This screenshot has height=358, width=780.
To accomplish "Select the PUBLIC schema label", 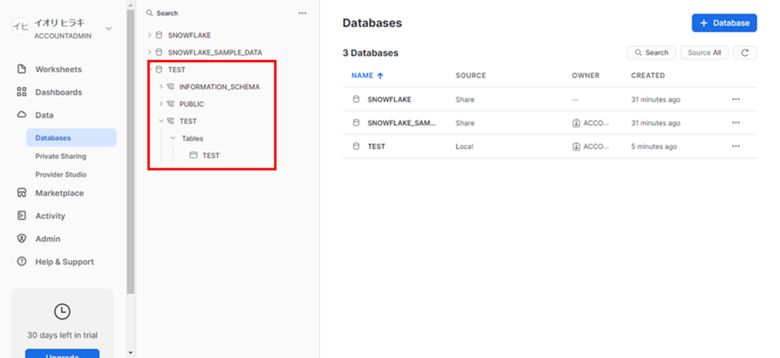I will click(192, 104).
